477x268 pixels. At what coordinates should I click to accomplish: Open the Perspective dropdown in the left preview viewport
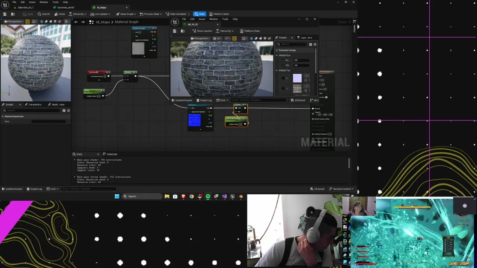13,22
